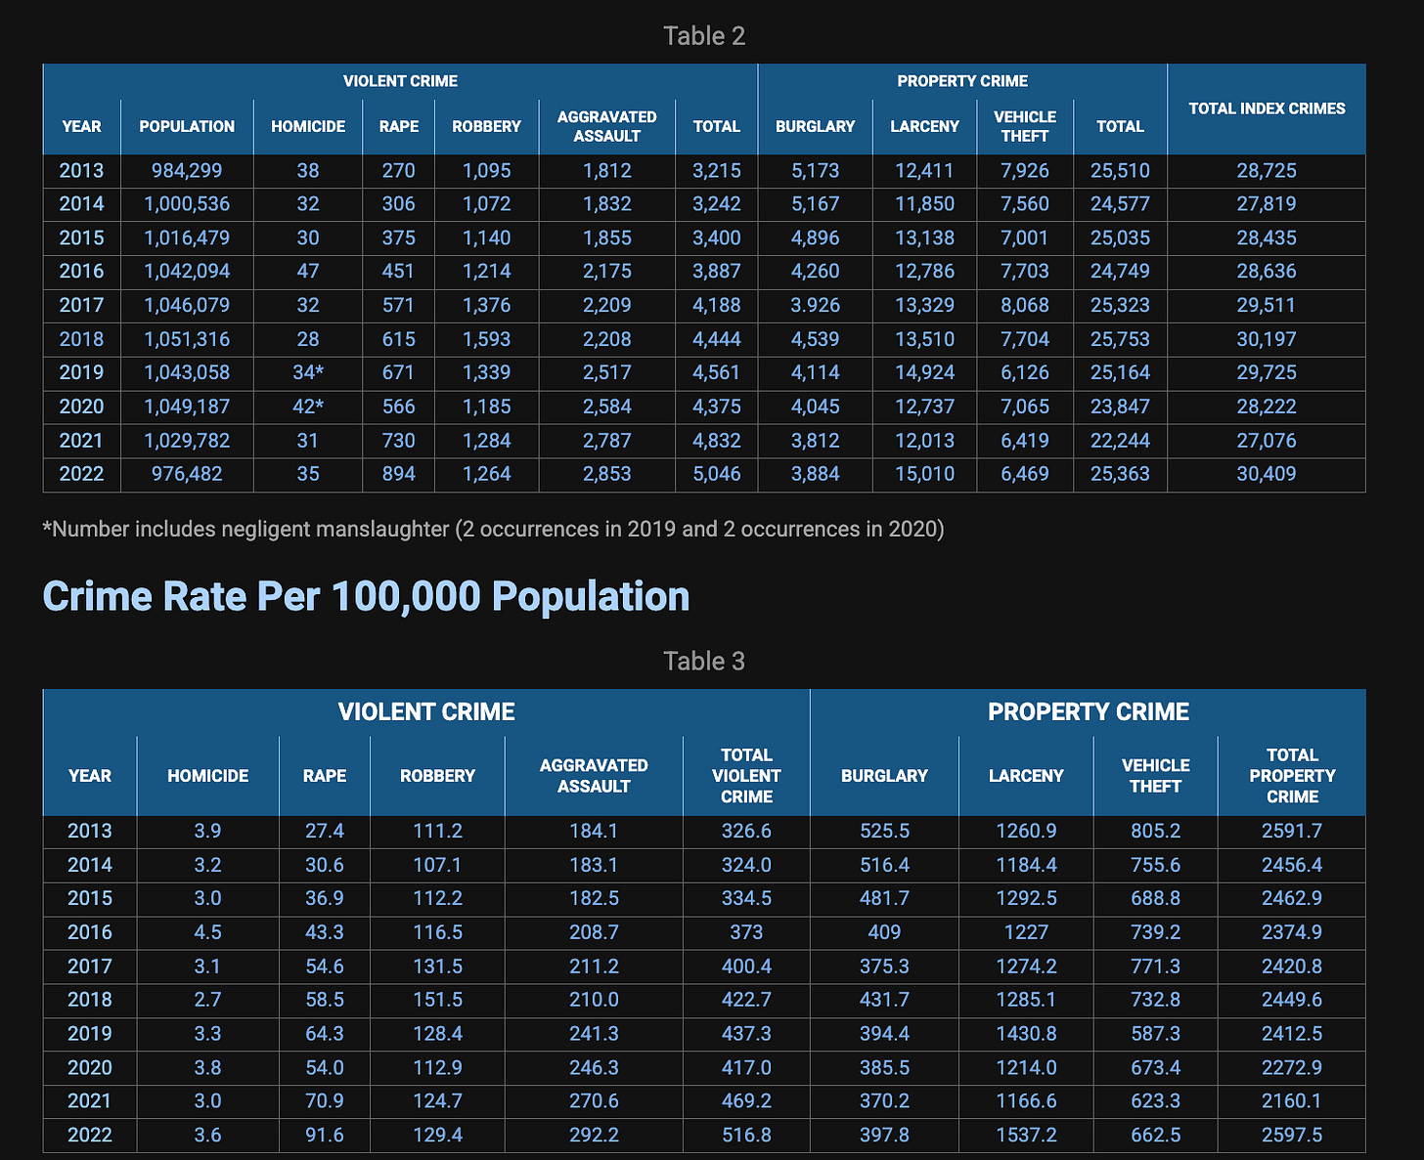The width and height of the screenshot is (1424, 1160).
Task: Click the "BURGLARY" header in Table 2
Action: point(816,126)
